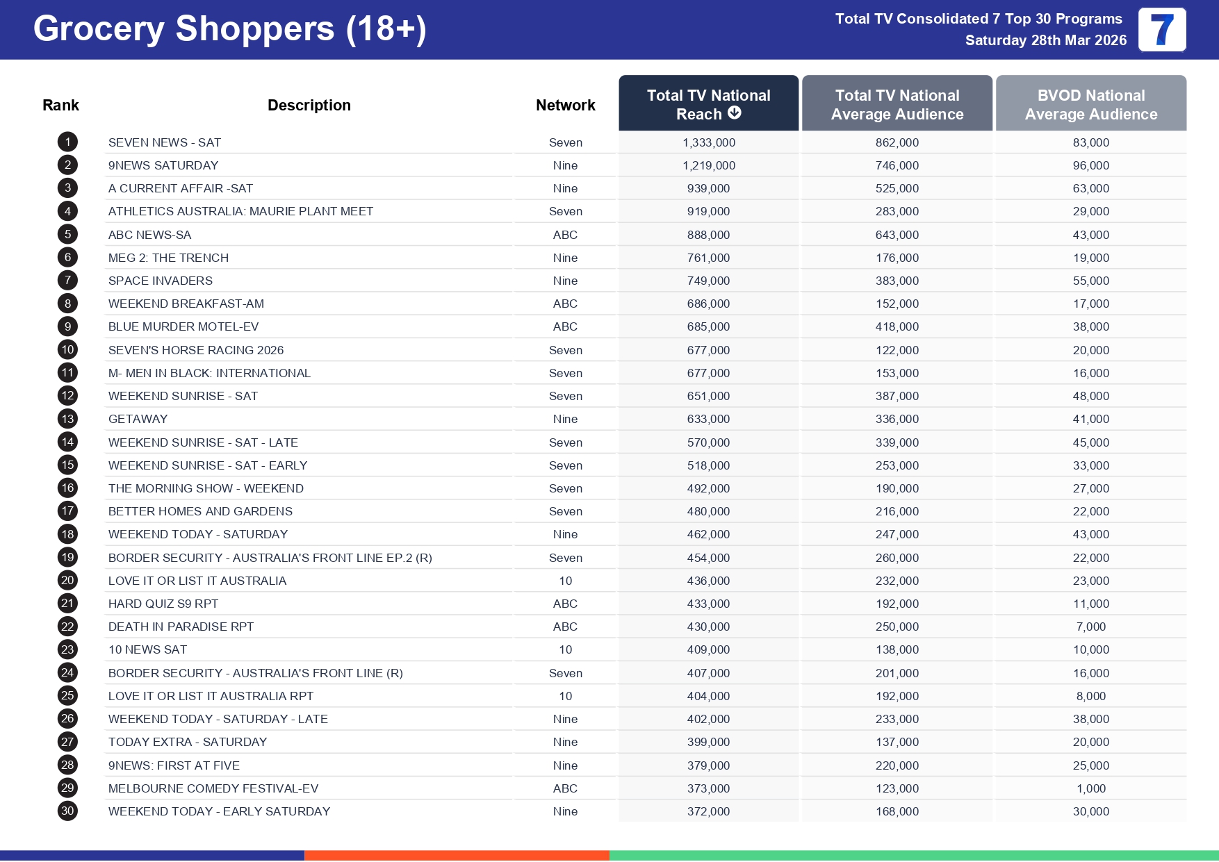Image resolution: width=1219 pixels, height=862 pixels.
Task: Click the rank 10 number badge
Action: 67,350
